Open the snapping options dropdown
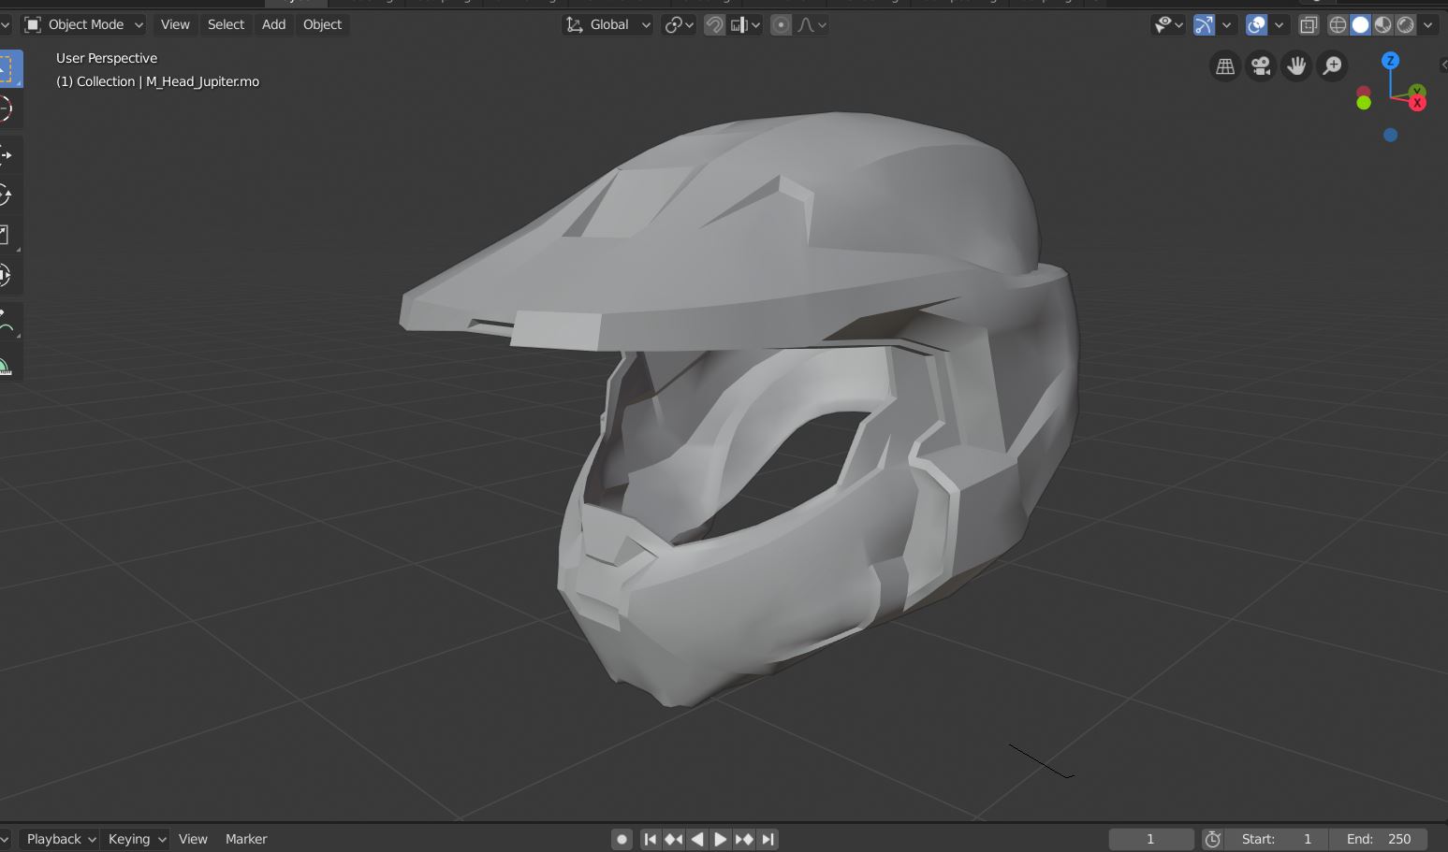 coord(746,25)
